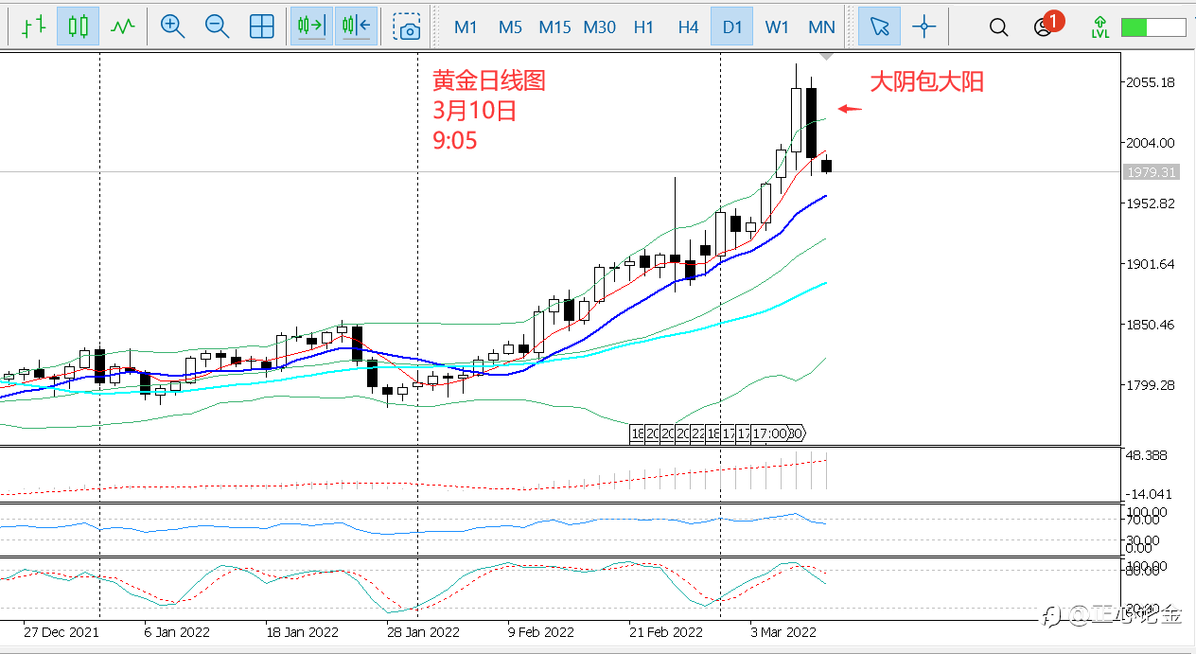Viewport: 1196px width, 654px height.
Task: Click the 1850.46 price scale value
Action: [x=1151, y=325]
